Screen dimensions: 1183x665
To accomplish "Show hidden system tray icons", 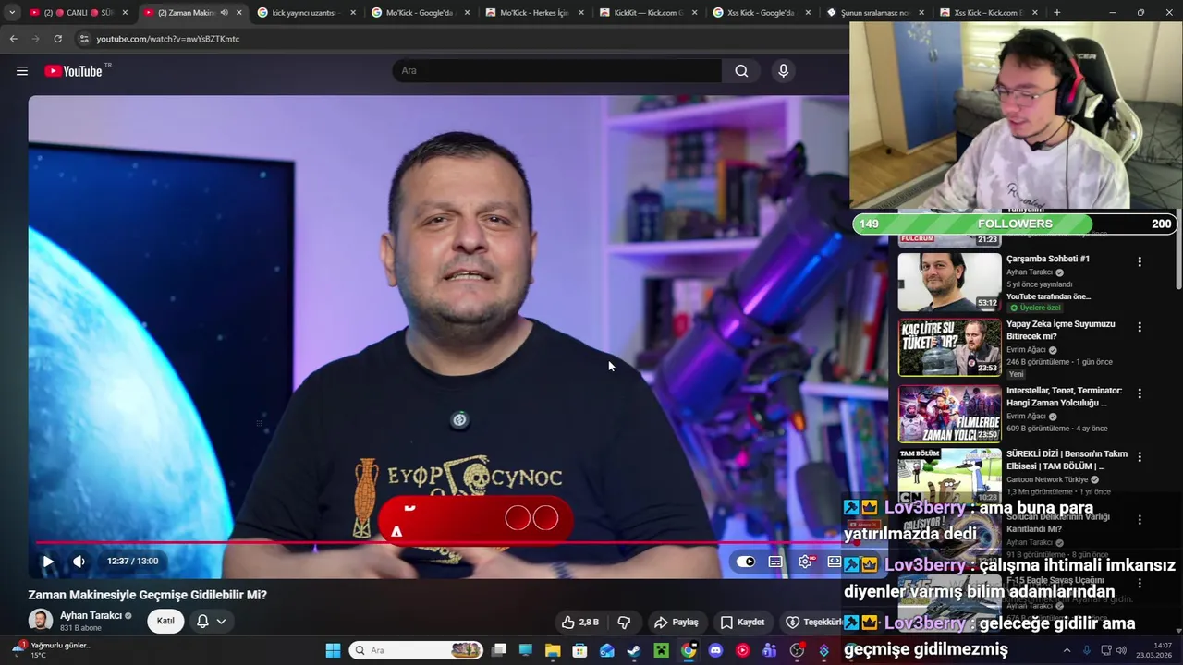I will (x=1067, y=650).
